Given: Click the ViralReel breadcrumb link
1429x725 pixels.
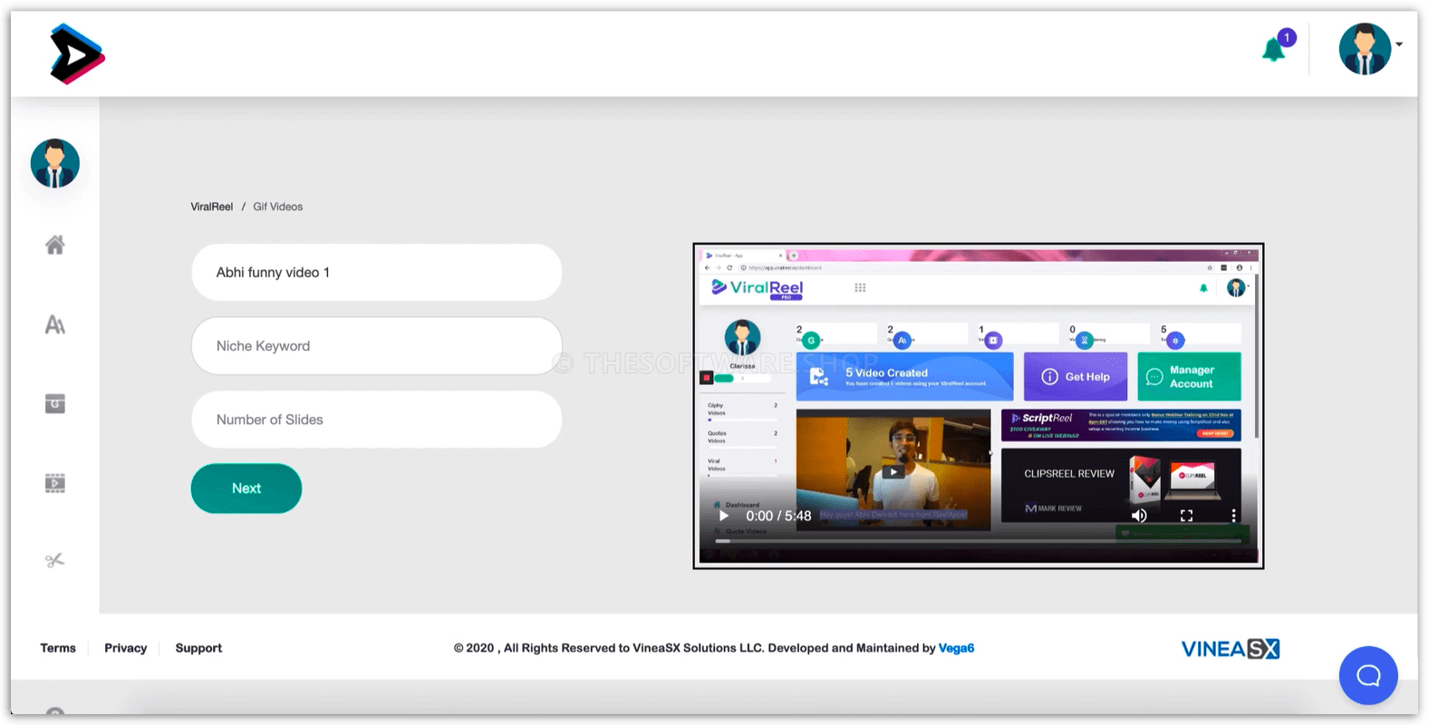Looking at the screenshot, I should [211, 207].
